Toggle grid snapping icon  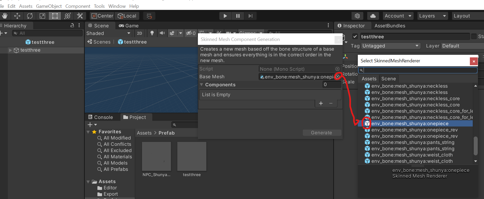coord(149,16)
